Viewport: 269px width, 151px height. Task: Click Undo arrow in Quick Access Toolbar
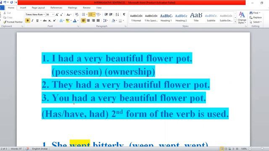coord(5,3)
